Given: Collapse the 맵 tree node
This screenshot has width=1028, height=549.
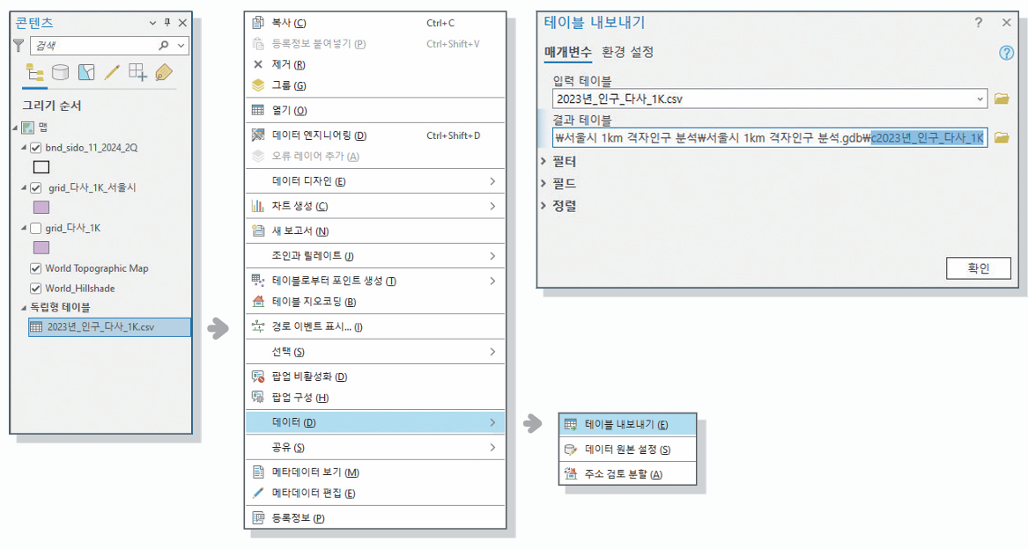Looking at the screenshot, I should pos(15,127).
